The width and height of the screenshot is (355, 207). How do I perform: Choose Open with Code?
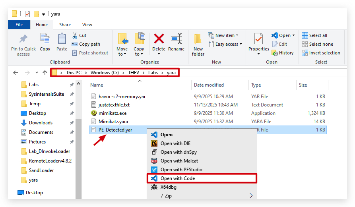point(202,178)
